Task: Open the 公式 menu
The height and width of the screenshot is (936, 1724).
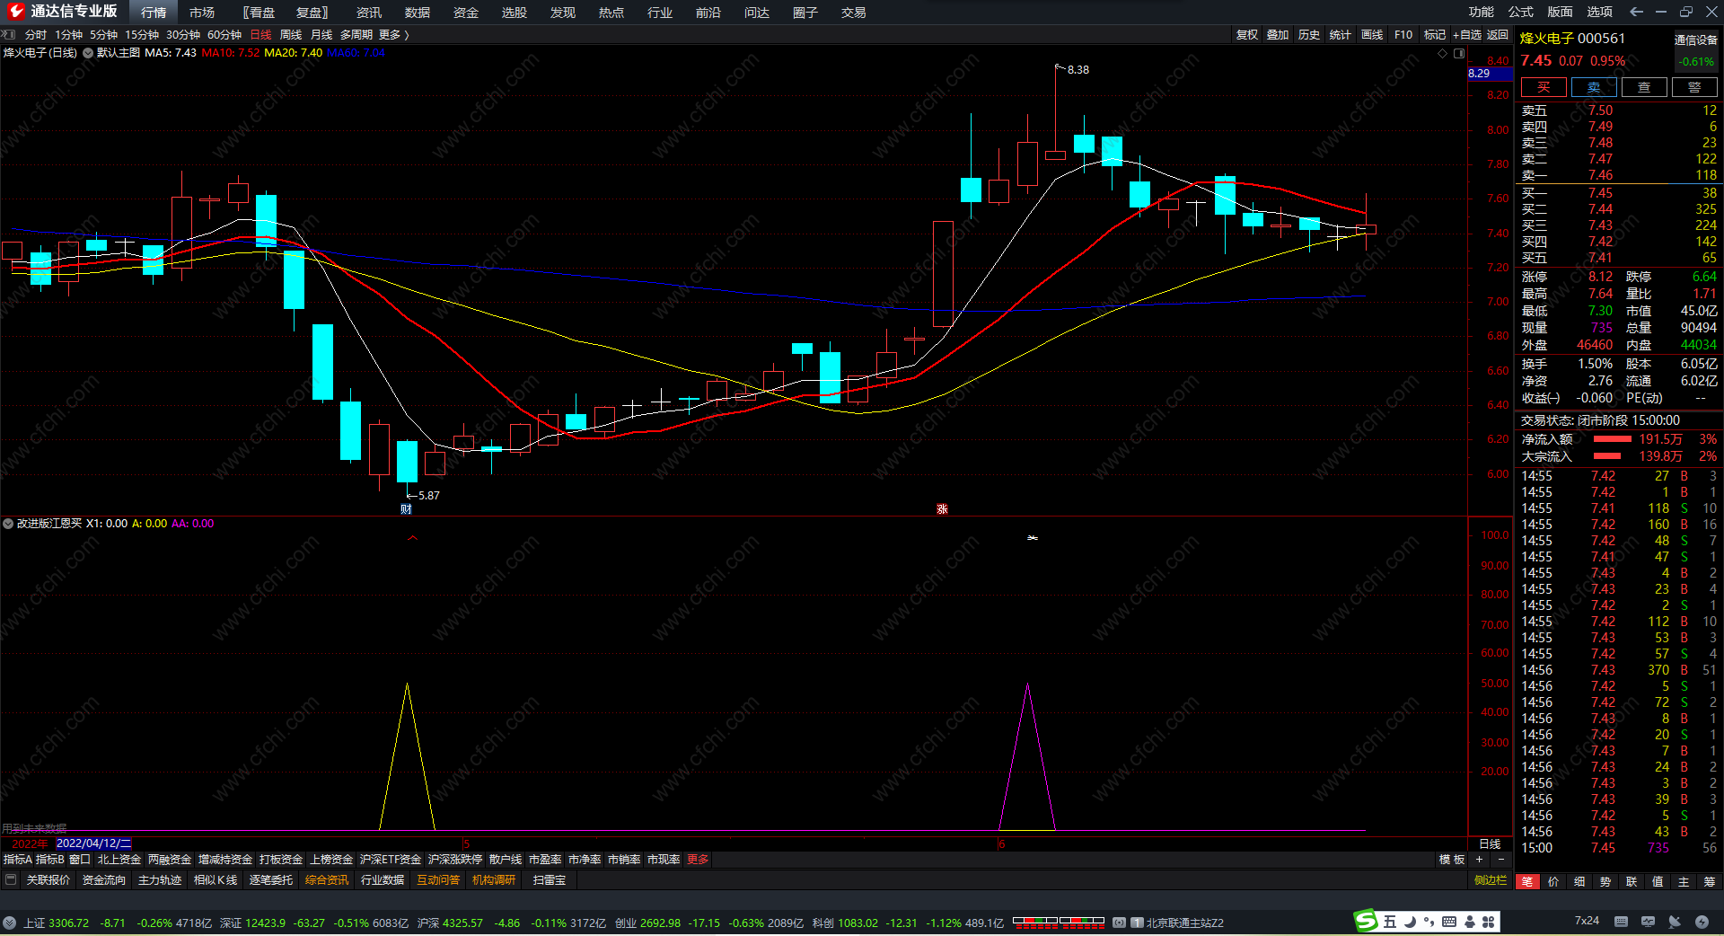Action: click(1521, 12)
